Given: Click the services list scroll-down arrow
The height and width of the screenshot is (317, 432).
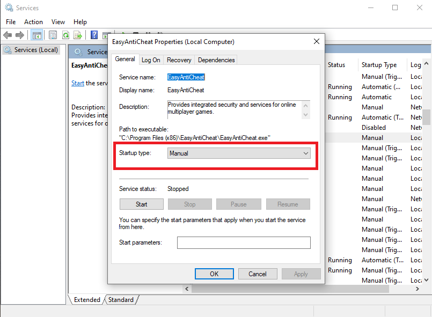Looking at the screenshot, I should [x=427, y=280].
